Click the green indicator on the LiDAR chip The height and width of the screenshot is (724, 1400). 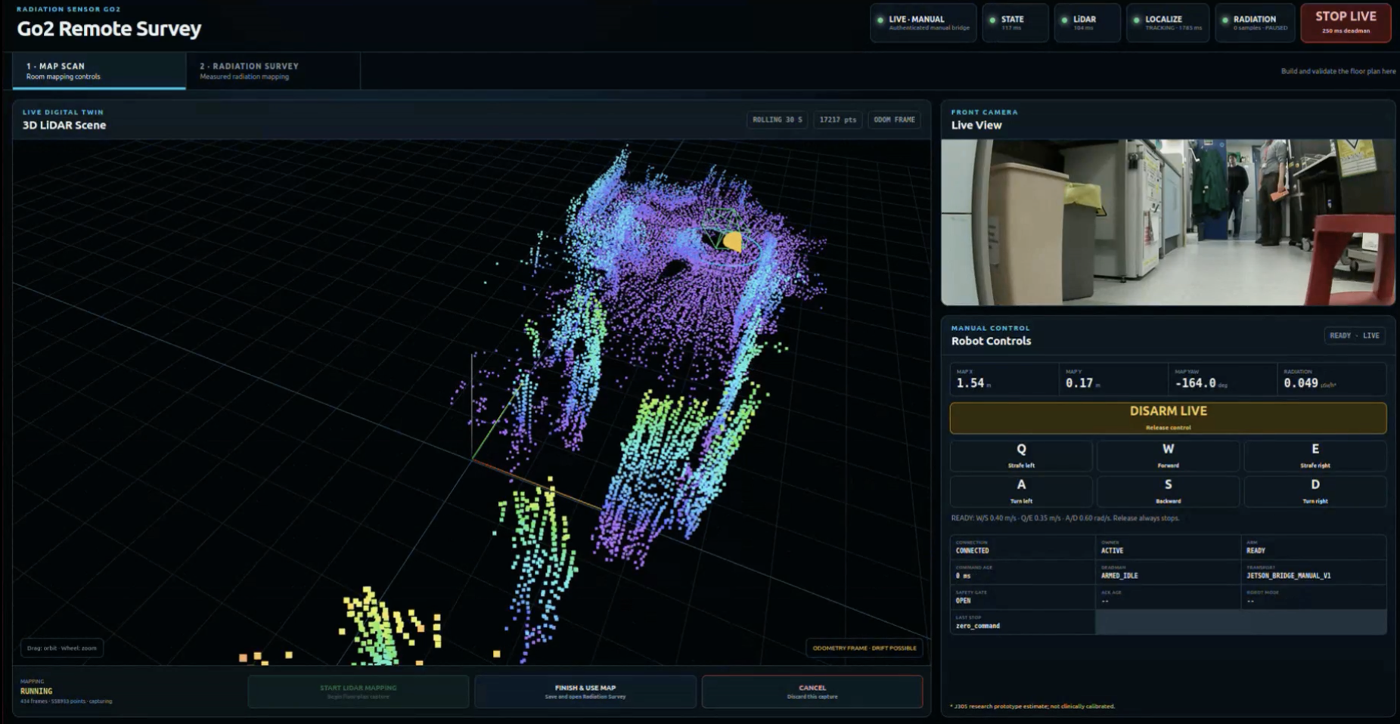[1064, 20]
